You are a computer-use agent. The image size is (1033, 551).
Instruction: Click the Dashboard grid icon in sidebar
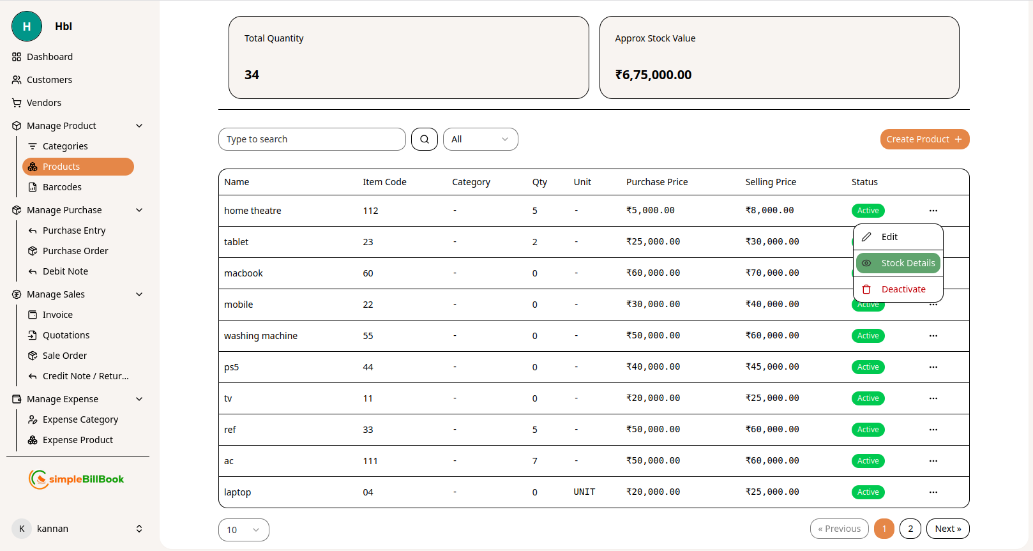coord(17,57)
